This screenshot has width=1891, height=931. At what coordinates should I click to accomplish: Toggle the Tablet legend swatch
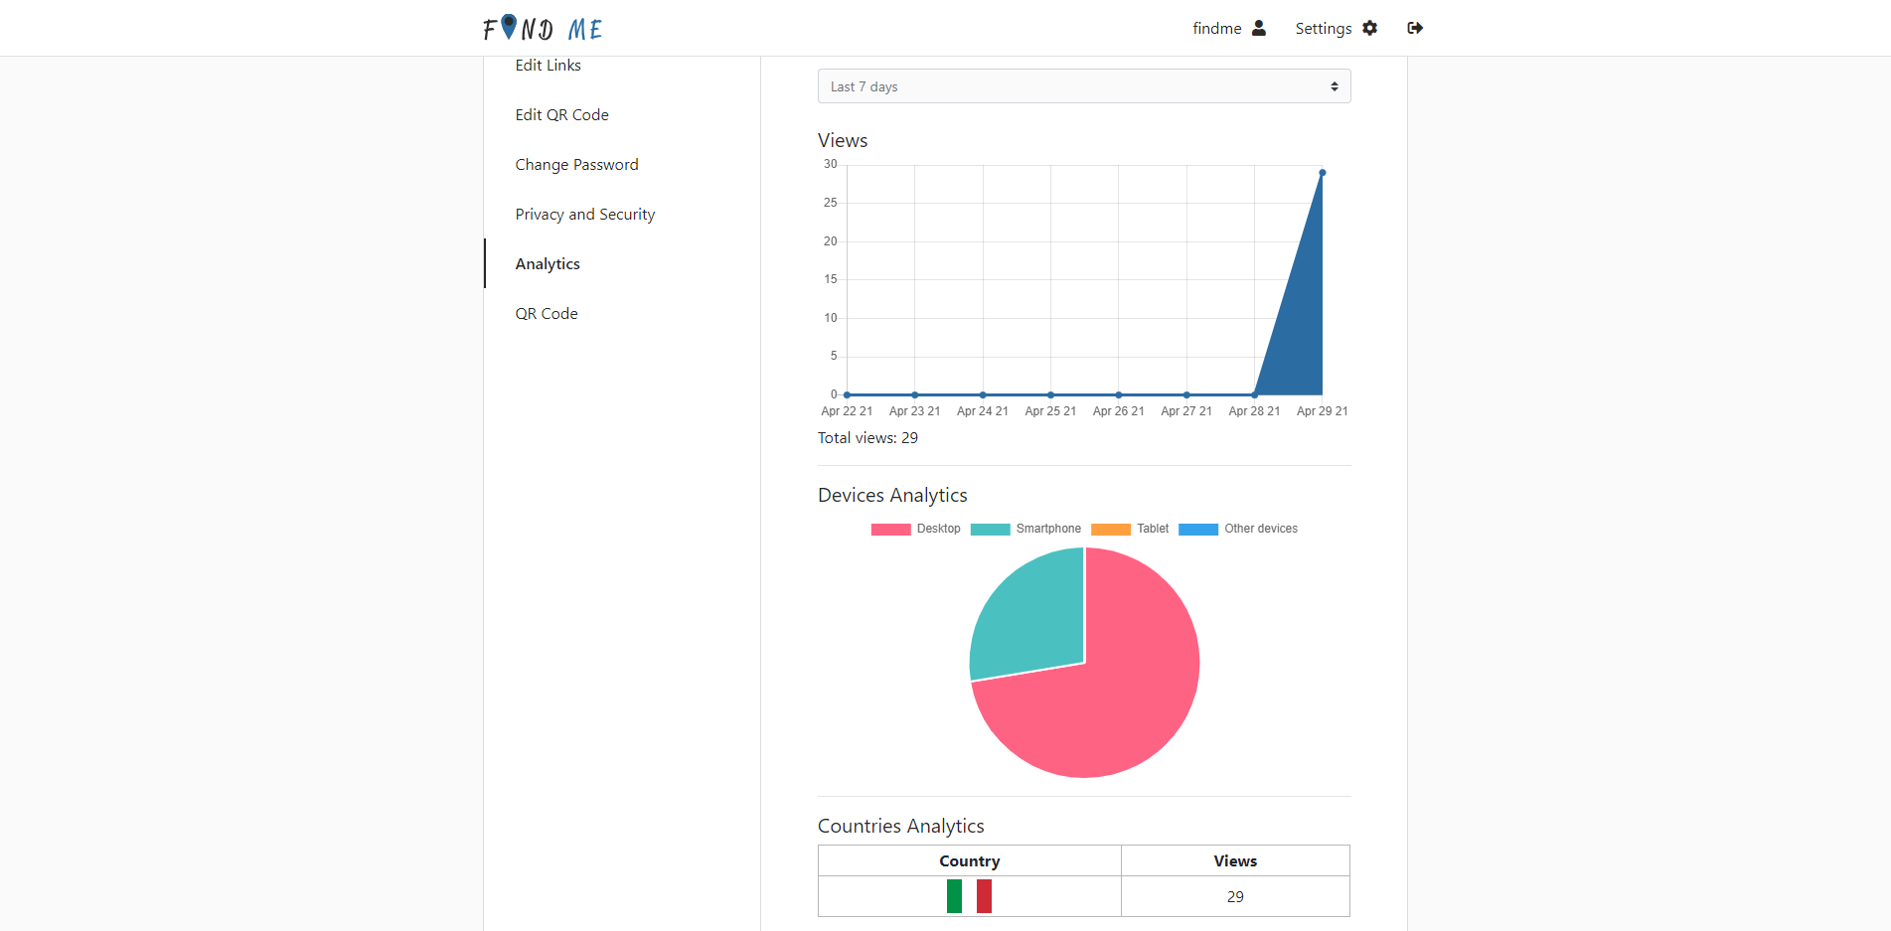(1111, 529)
